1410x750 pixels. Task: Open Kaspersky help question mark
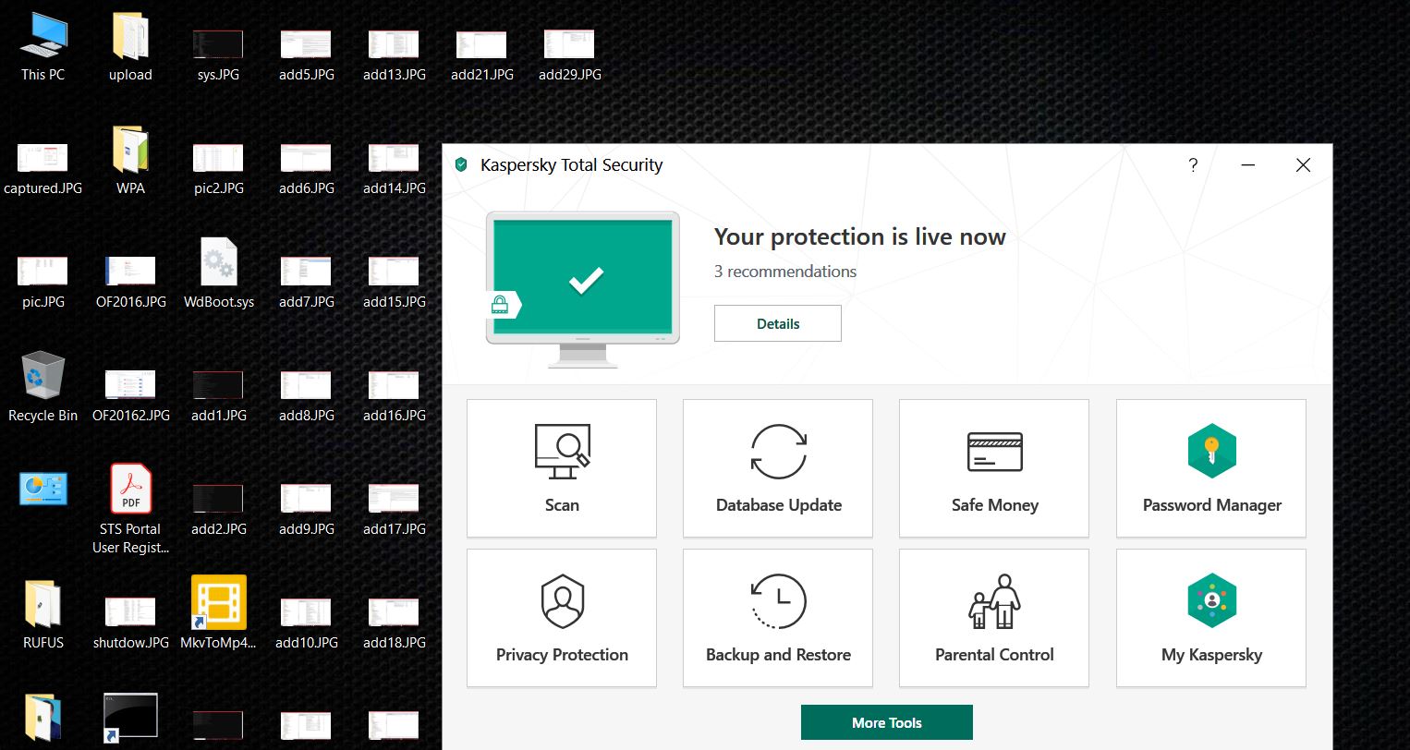click(1193, 165)
